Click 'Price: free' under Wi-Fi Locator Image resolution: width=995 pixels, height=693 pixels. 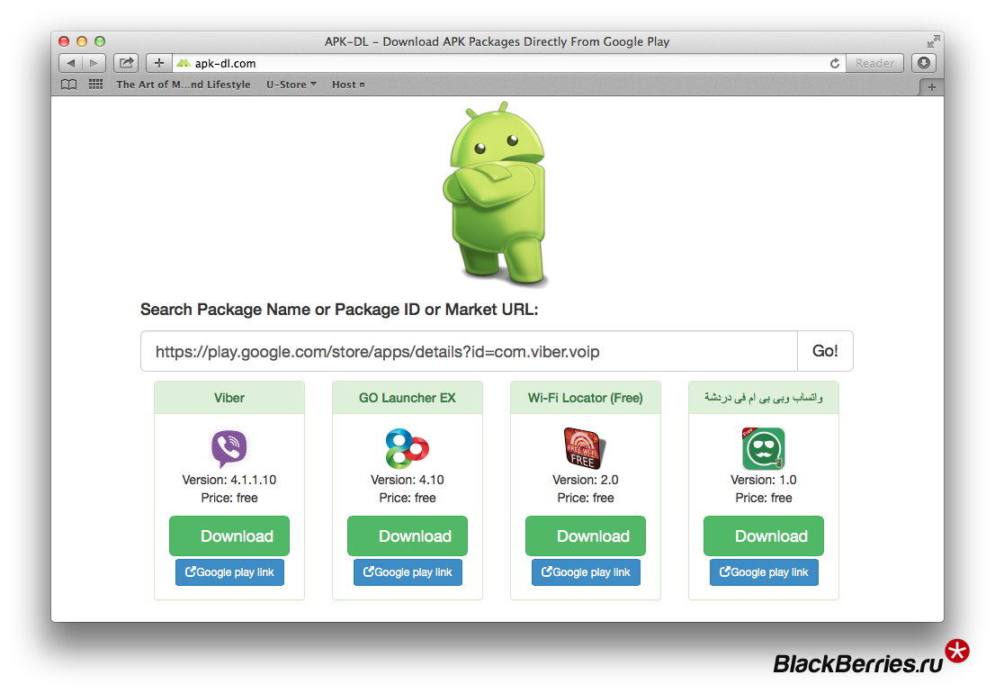(585, 499)
